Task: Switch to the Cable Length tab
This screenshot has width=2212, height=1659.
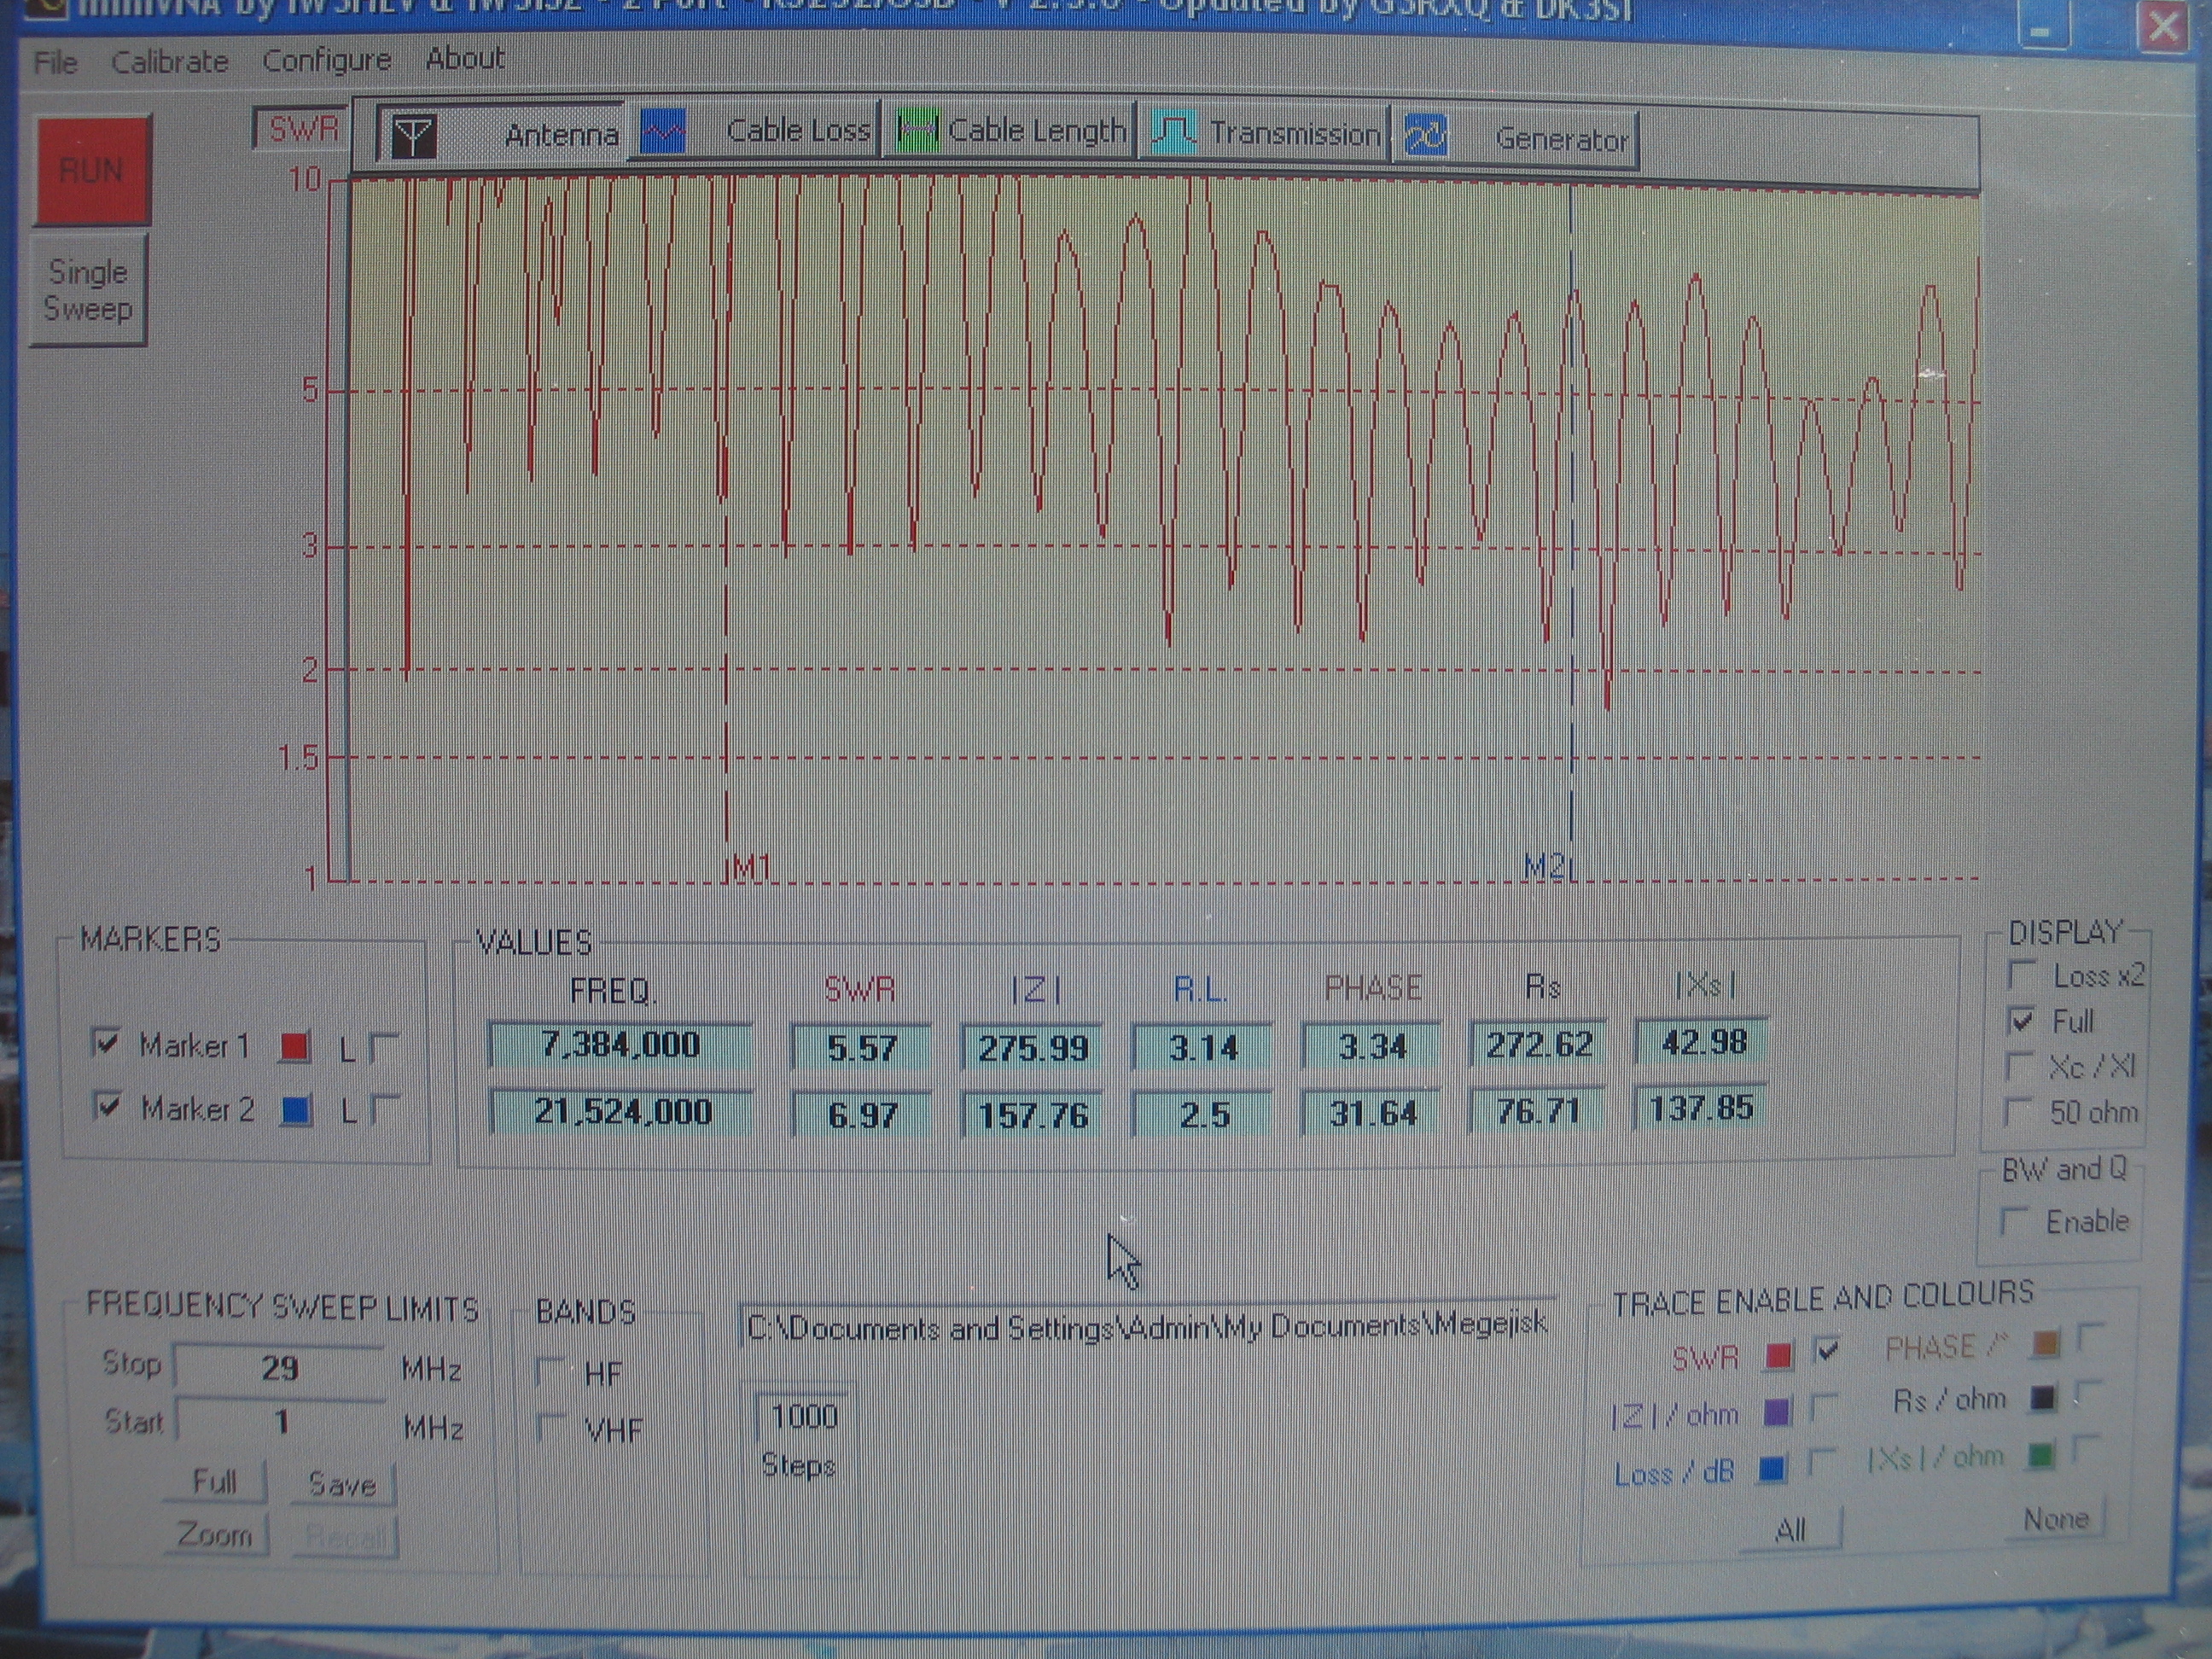Action: click(x=1009, y=130)
